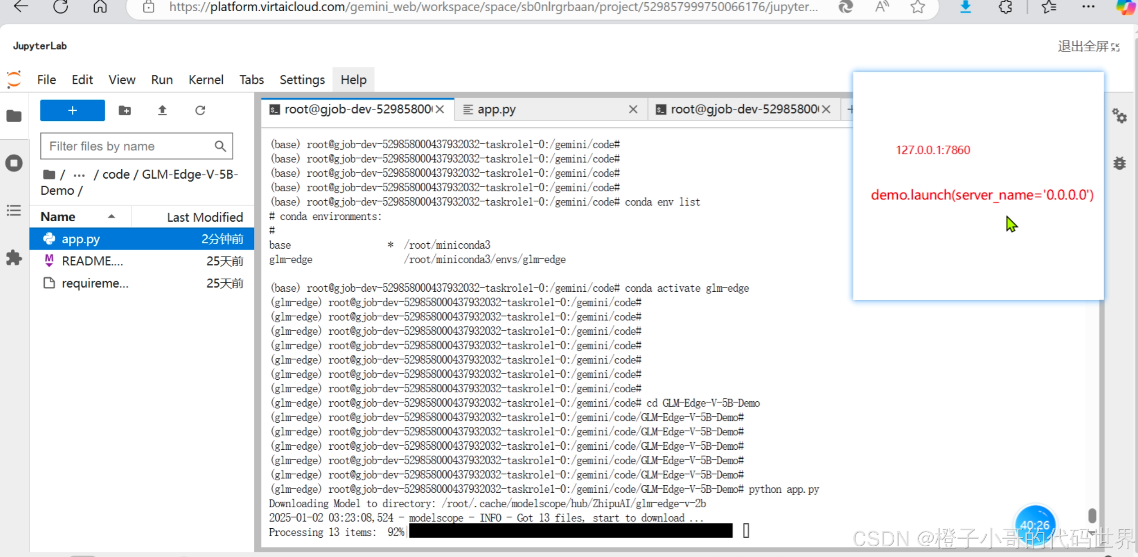Open the debugger bug icon
The width and height of the screenshot is (1138, 557).
tap(1119, 163)
